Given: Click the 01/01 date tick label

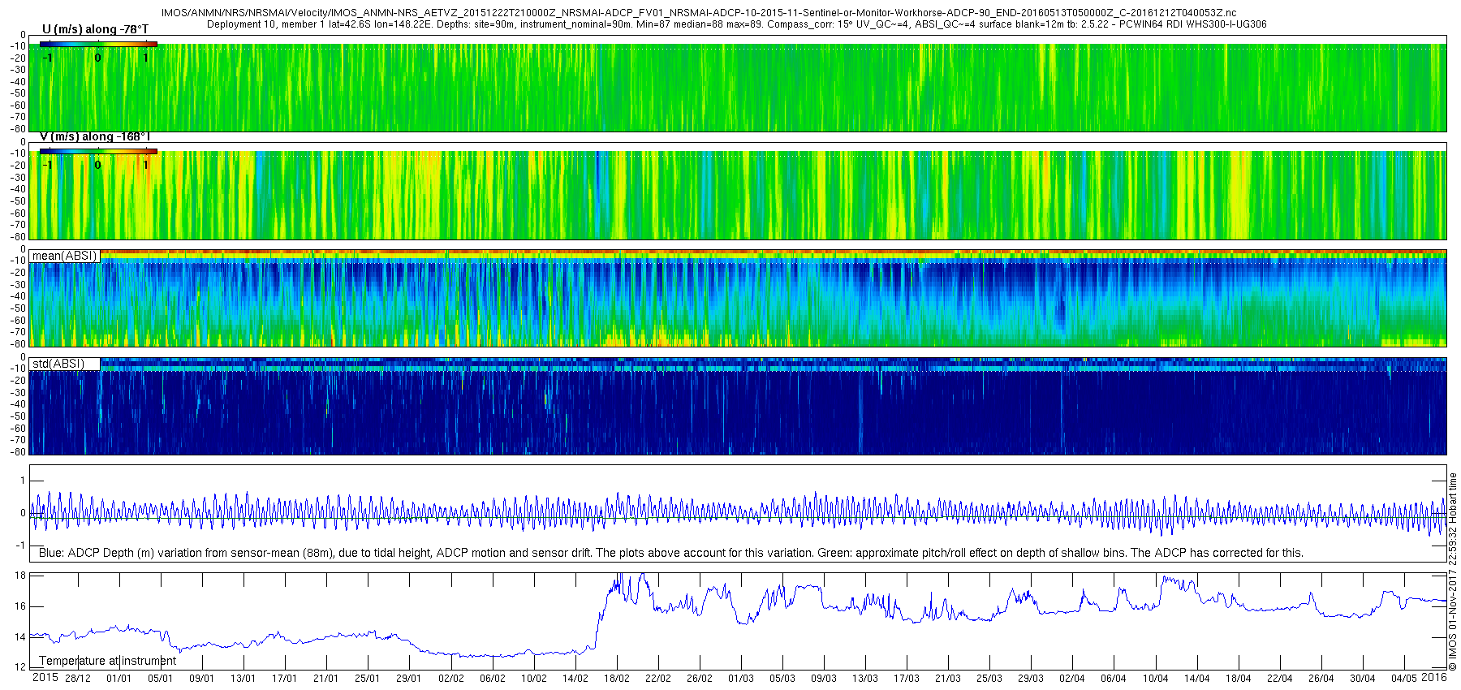Looking at the screenshot, I should click(x=119, y=679).
